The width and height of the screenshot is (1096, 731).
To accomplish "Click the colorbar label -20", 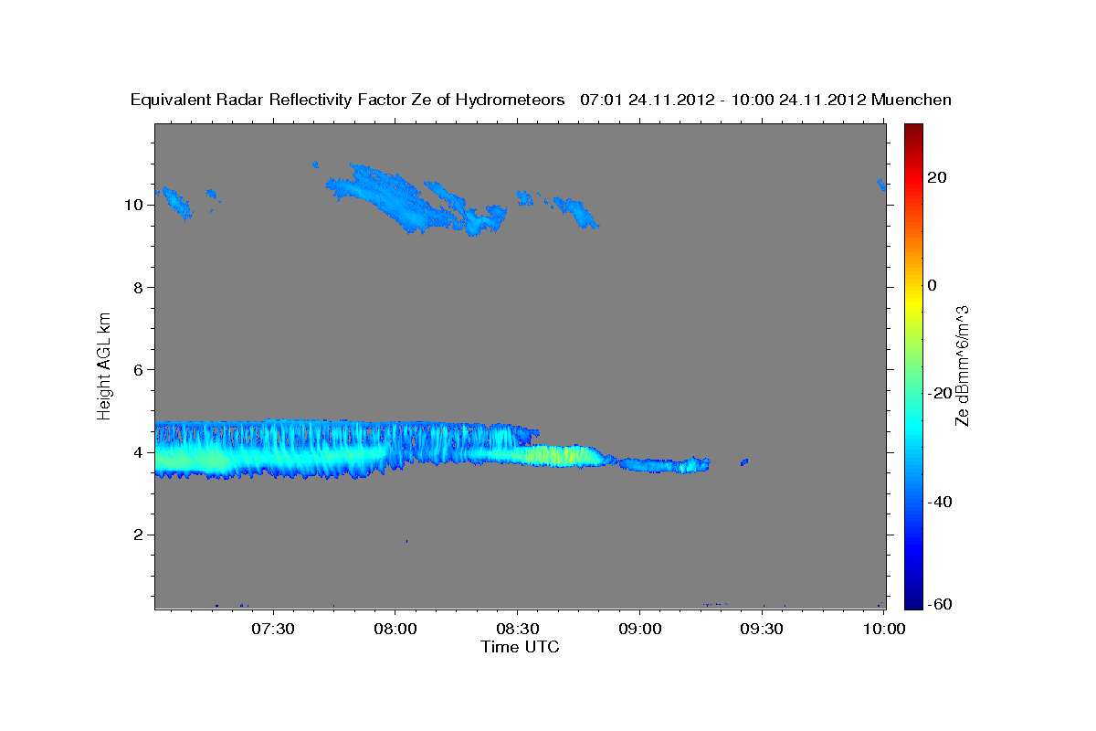I will coord(940,393).
